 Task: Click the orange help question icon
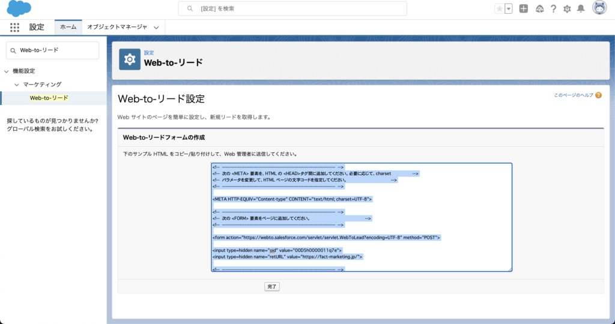click(599, 95)
